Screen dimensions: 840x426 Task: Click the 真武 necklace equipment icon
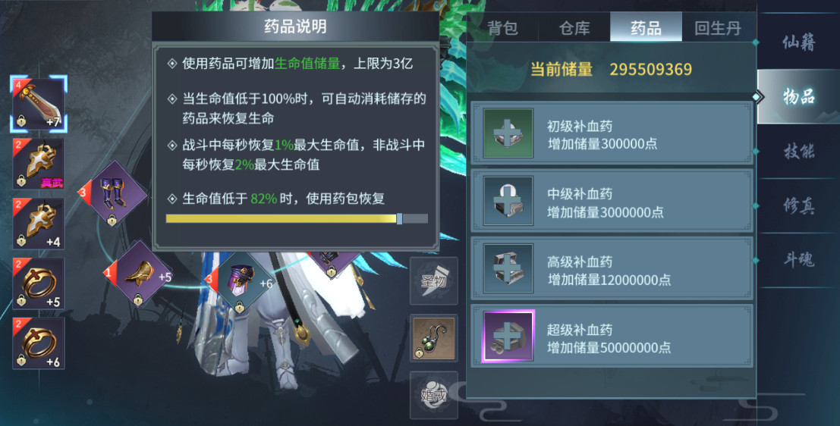[39, 164]
